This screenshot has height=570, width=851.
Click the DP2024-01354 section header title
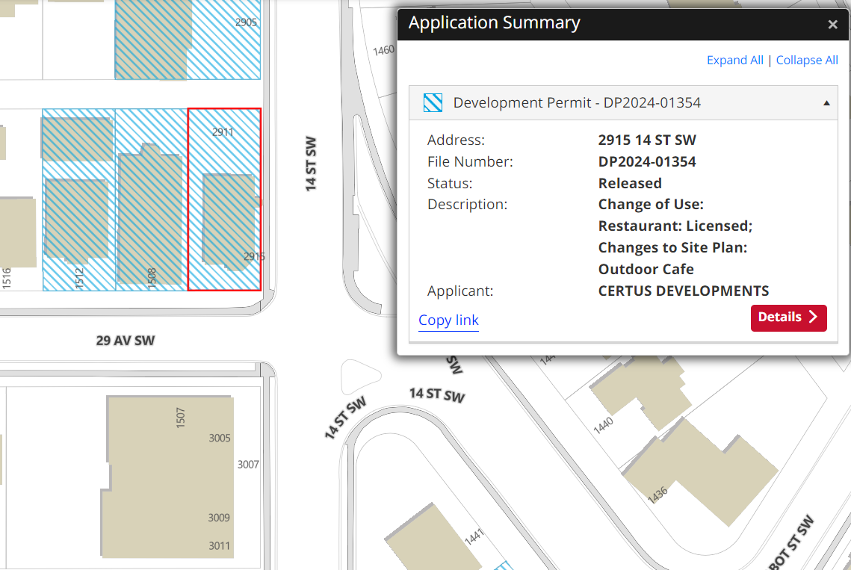tap(577, 103)
